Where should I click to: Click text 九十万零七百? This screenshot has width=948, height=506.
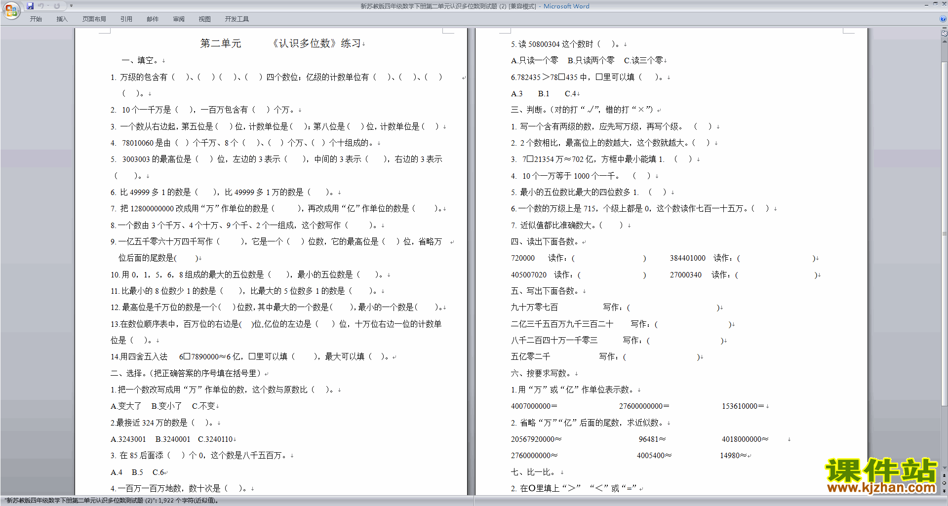pos(534,307)
